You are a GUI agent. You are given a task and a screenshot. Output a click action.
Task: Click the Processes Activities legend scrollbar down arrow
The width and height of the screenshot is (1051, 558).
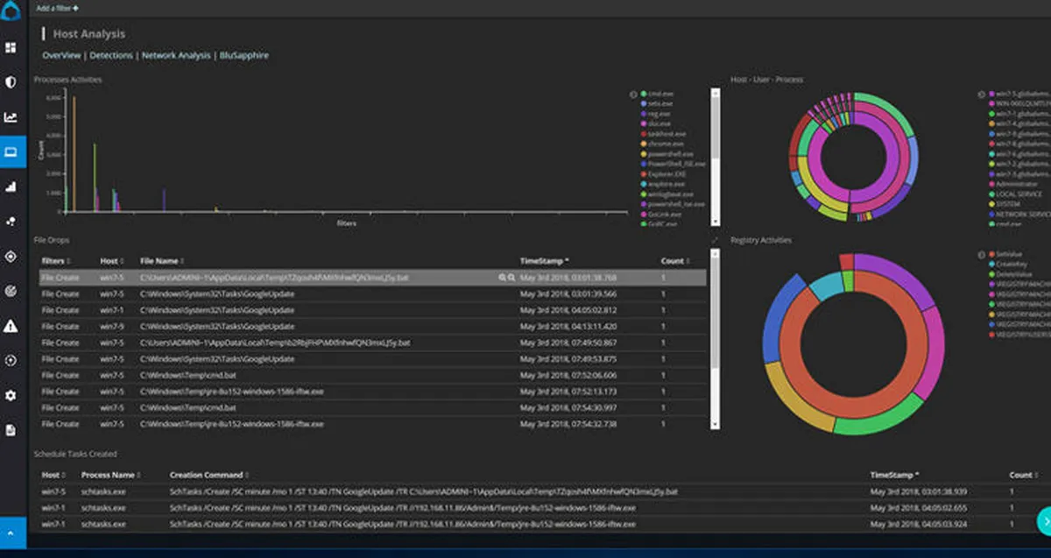716,222
